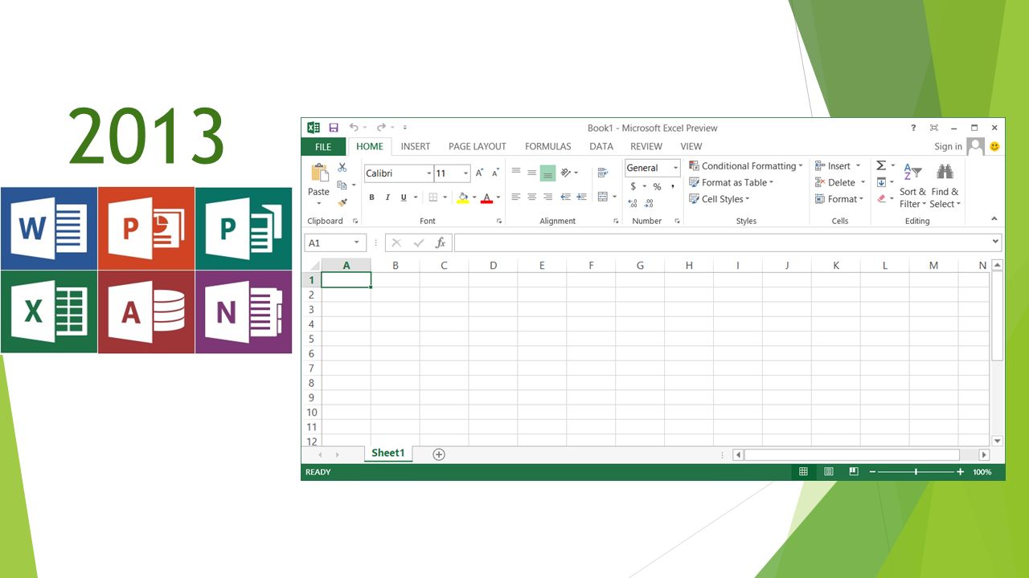Increase font size with the larger A
The image size is (1029, 578).
coord(480,173)
